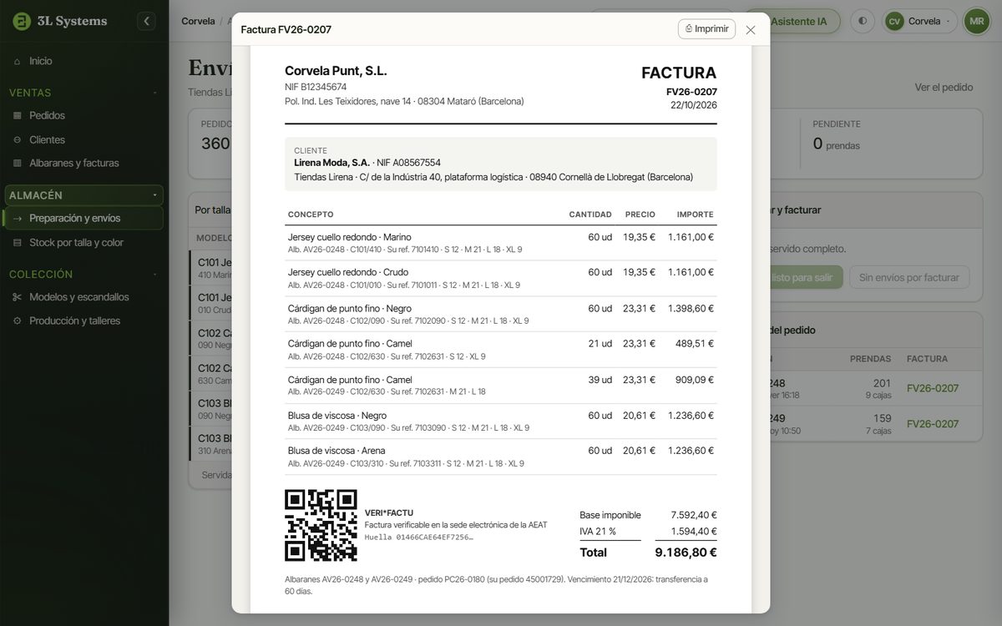Open the MR user avatar menu
The height and width of the screenshot is (626, 1002).
(976, 21)
